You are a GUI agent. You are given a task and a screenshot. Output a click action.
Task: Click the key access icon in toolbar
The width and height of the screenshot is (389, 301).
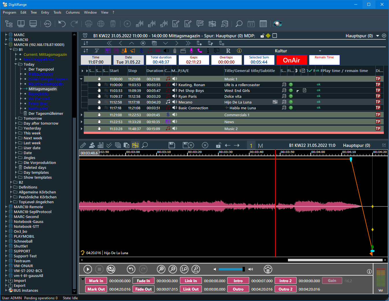click(x=47, y=24)
